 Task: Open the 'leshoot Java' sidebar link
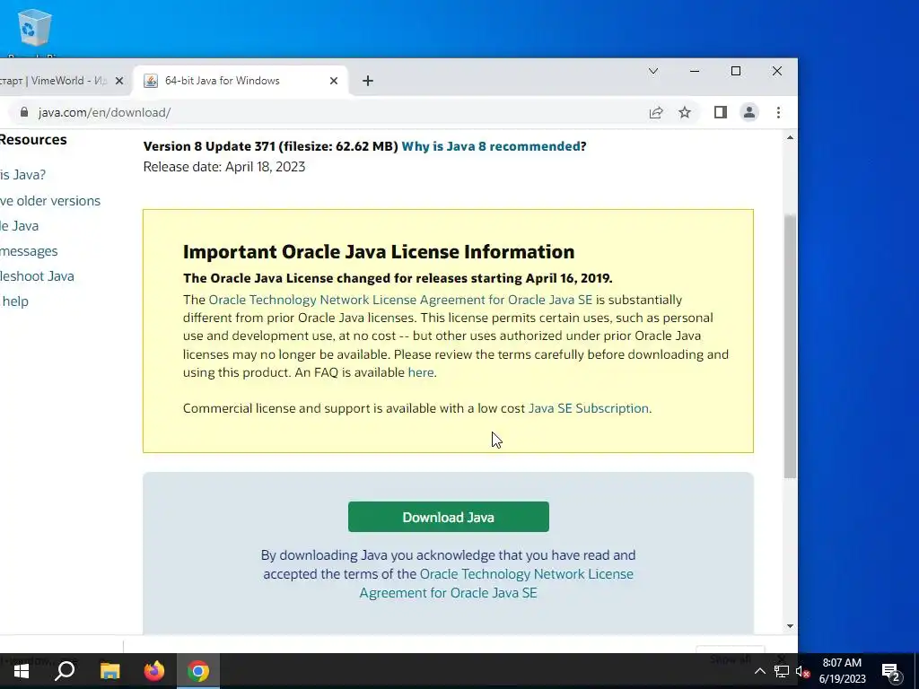[x=37, y=276]
